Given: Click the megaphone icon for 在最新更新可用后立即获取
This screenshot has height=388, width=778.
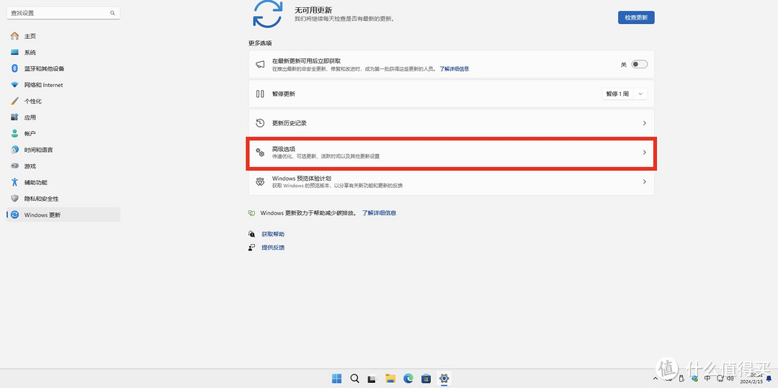Looking at the screenshot, I should click(260, 64).
